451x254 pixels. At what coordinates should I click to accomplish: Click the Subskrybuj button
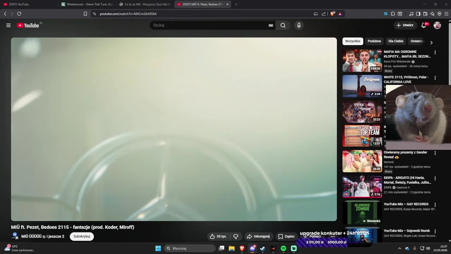click(82, 236)
